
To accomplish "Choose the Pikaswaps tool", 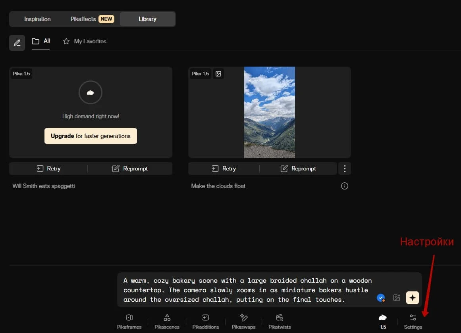I will pos(243,321).
